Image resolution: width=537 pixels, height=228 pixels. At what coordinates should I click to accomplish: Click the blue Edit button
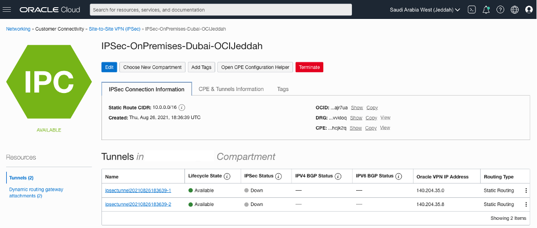[x=109, y=67]
